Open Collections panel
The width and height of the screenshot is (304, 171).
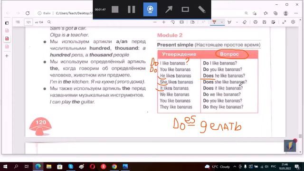pos(275,13)
